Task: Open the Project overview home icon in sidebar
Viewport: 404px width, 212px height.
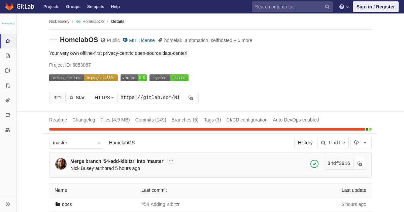Action: point(8,41)
